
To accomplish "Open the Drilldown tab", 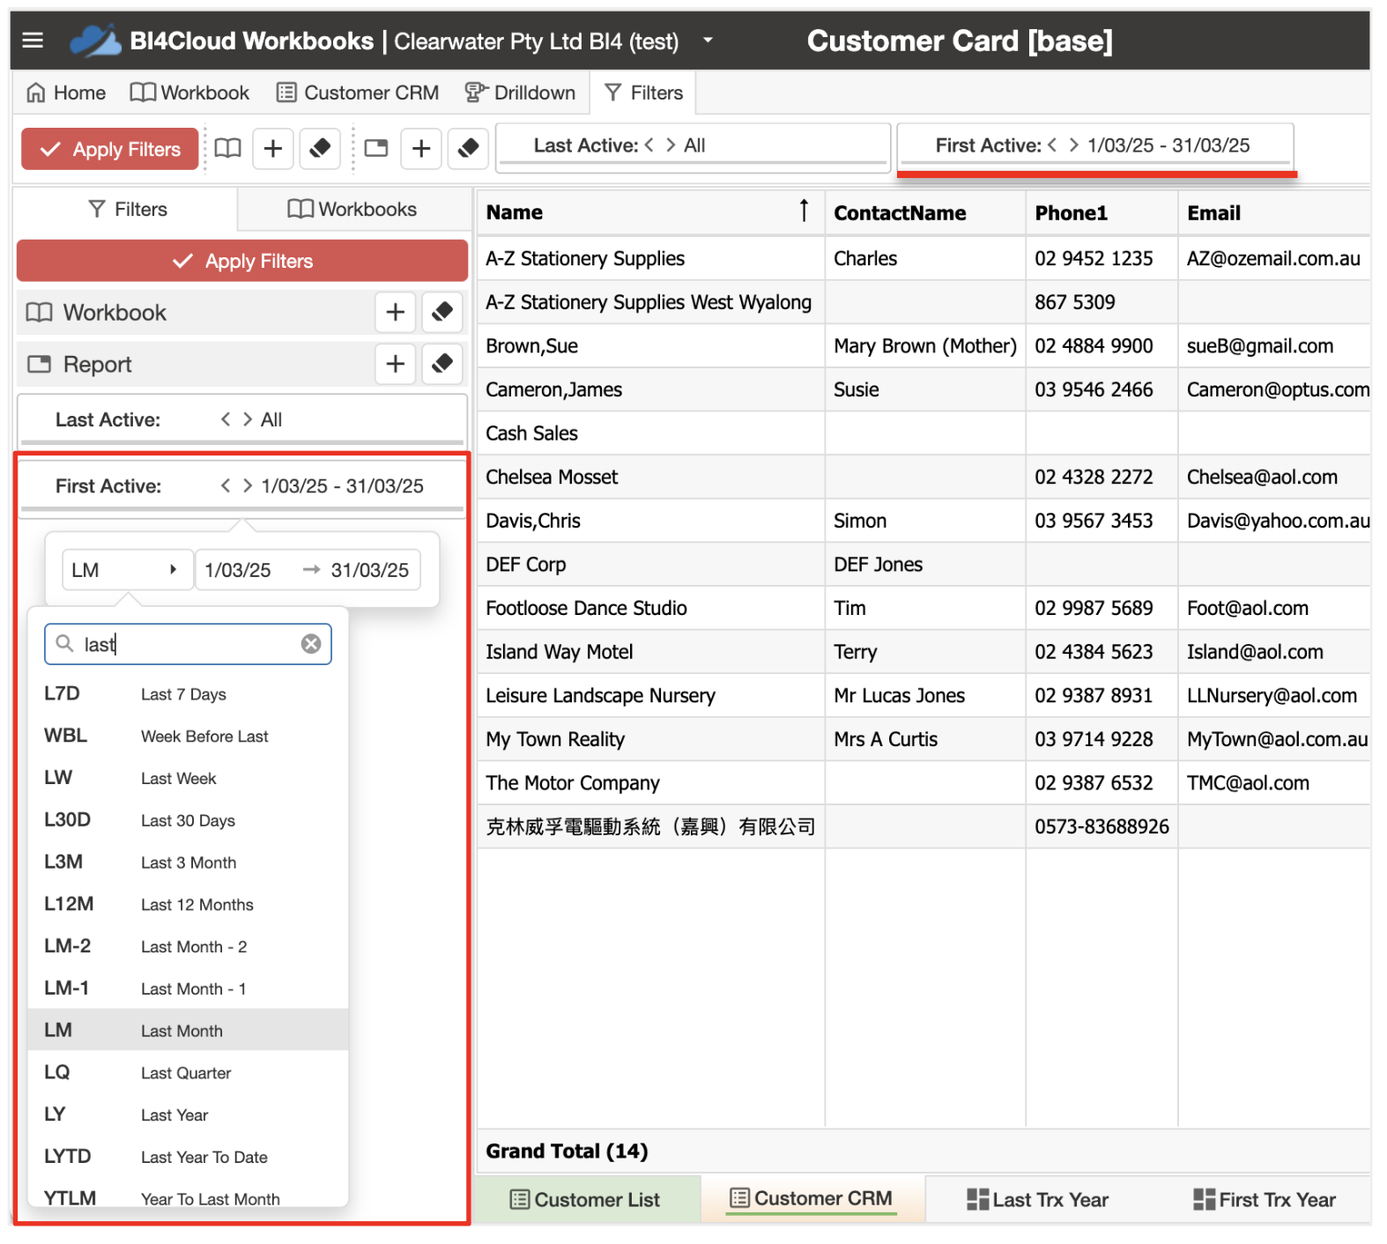I will pyautogui.click(x=520, y=93).
